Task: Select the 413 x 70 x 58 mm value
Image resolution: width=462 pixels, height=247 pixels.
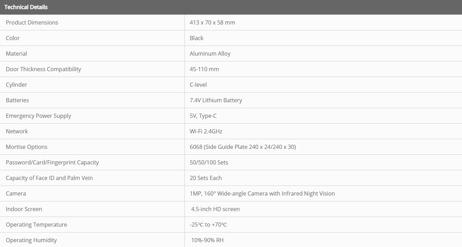Action: [x=212, y=22]
